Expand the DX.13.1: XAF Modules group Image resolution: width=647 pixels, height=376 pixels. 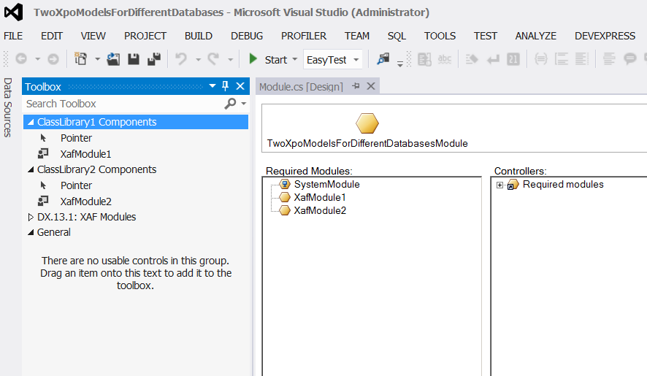(x=31, y=217)
